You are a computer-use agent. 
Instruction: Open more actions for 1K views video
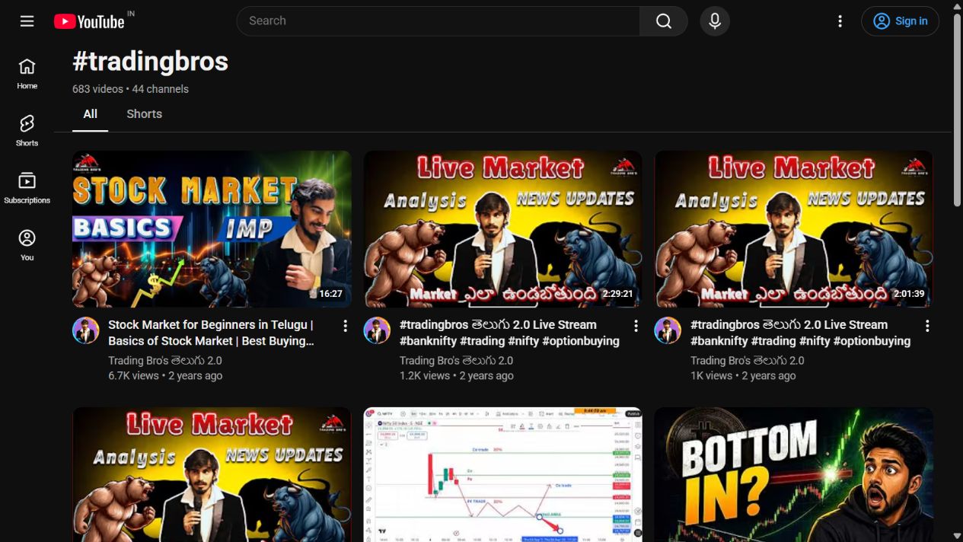[927, 326]
